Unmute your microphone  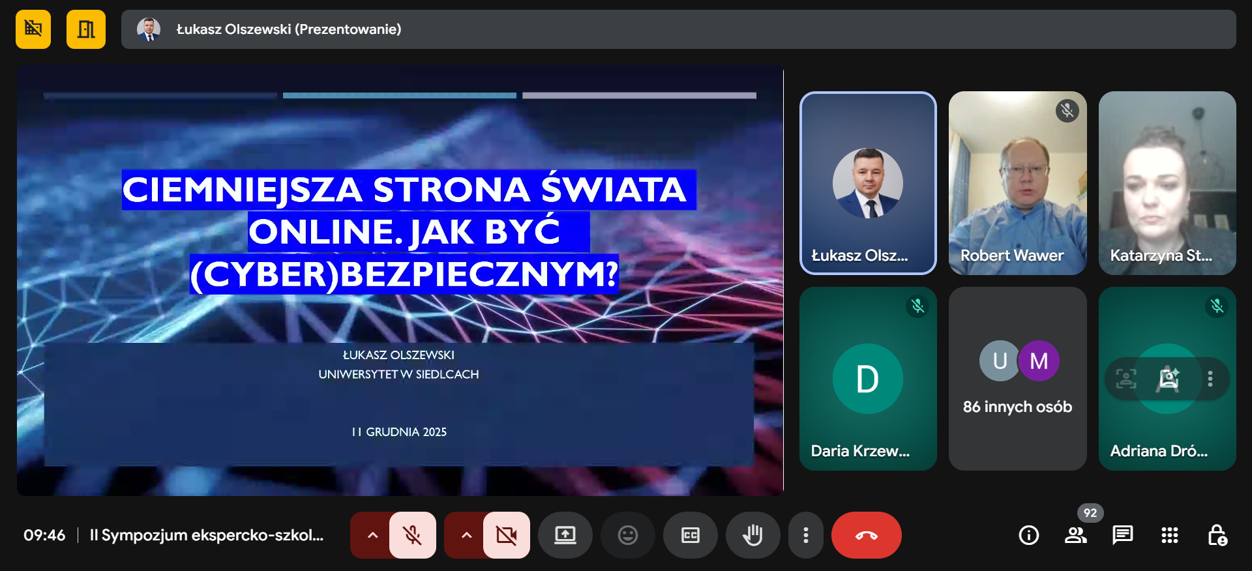pyautogui.click(x=412, y=535)
